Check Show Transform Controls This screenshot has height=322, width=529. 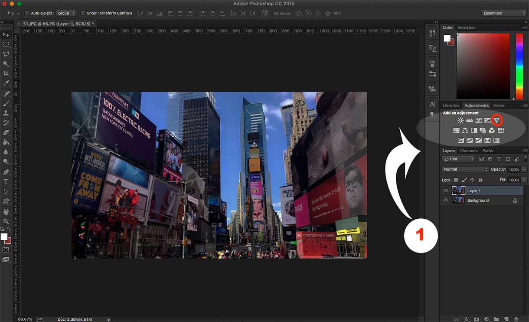coord(83,13)
